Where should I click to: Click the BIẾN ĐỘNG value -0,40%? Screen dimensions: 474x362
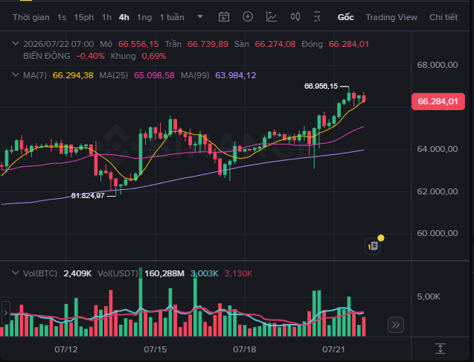pos(90,56)
